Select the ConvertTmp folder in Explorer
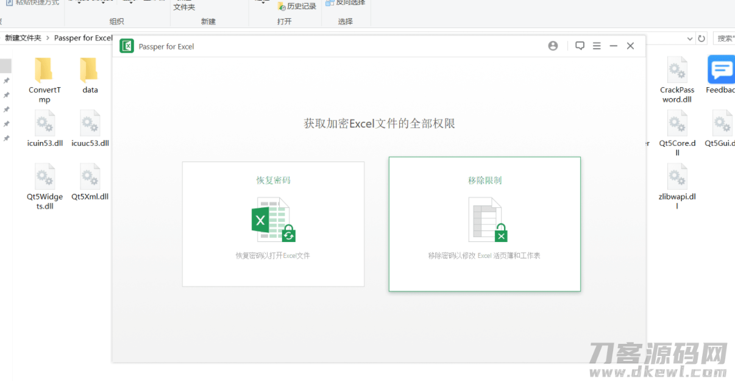 [44, 81]
